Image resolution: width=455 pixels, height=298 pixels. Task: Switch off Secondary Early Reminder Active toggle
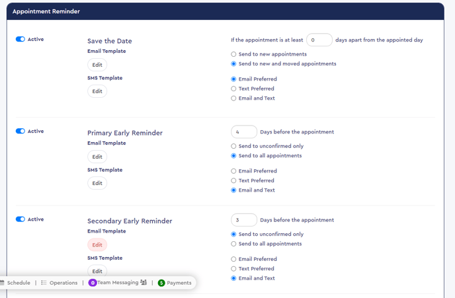(21, 219)
